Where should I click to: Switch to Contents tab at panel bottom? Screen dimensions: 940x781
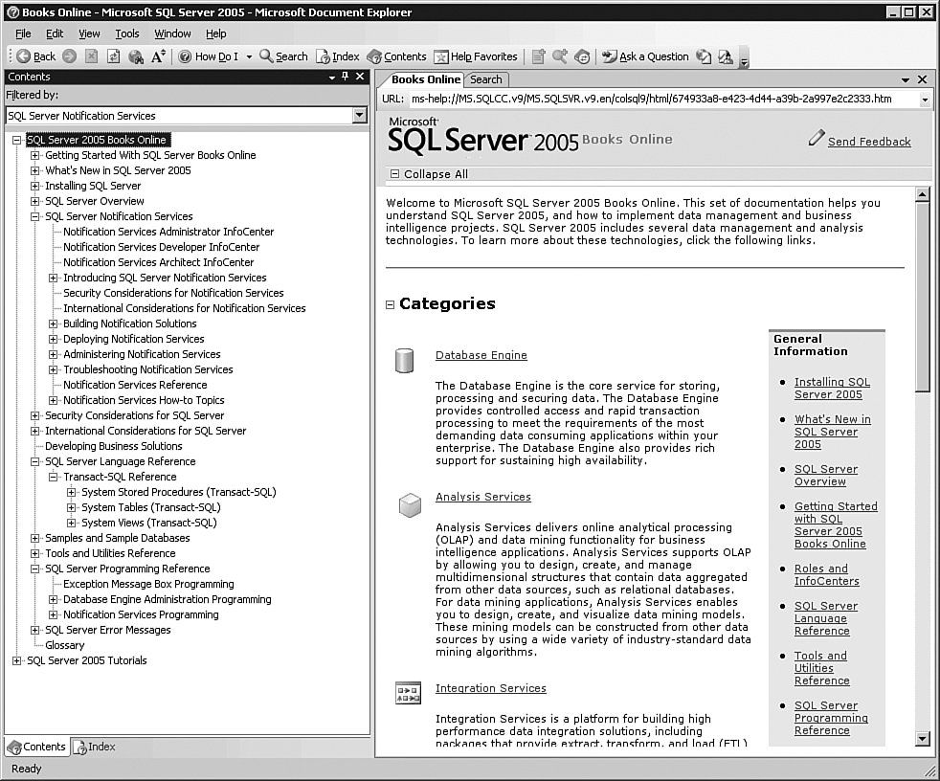tap(36, 747)
